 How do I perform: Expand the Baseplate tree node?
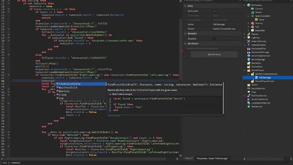pyautogui.click(x=248, y=31)
